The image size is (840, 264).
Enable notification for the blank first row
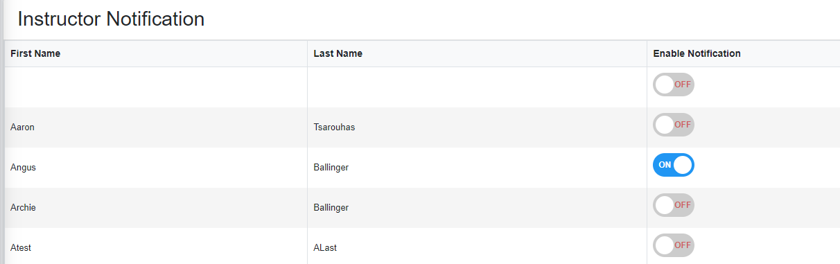(x=674, y=85)
